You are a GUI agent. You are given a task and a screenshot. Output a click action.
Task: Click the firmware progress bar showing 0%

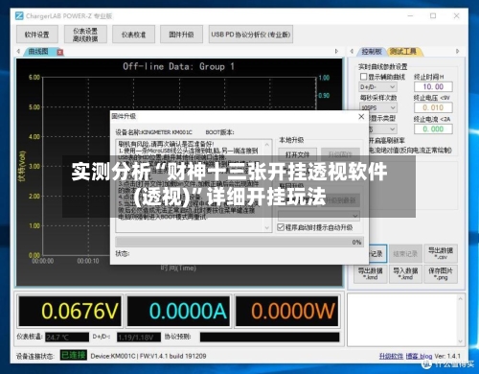tap(239, 242)
